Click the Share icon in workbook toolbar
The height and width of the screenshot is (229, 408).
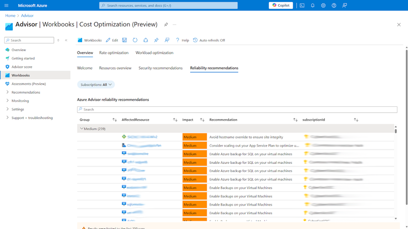pyautogui.click(x=146, y=40)
